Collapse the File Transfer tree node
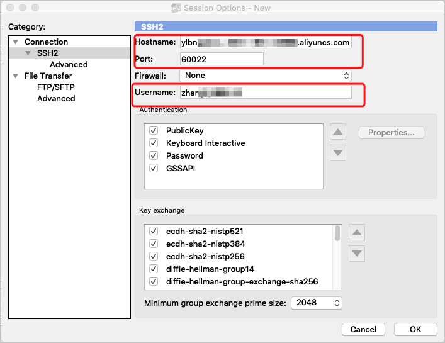The height and width of the screenshot is (343, 445). (x=16, y=76)
